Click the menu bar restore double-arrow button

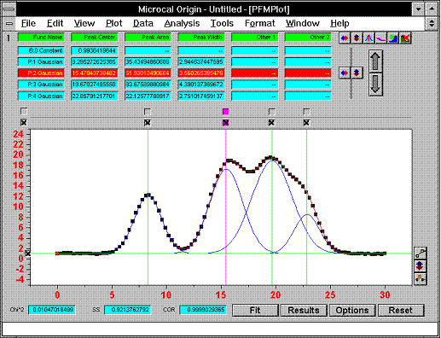432,23
